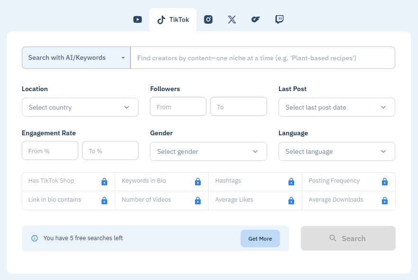Expand the Select country dropdown
The width and height of the screenshot is (418, 280).
click(x=80, y=107)
